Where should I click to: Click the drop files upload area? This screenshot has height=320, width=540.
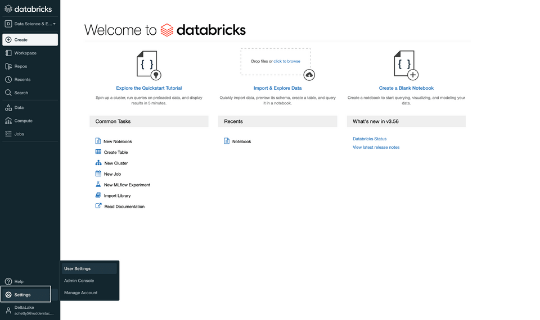pos(276,62)
